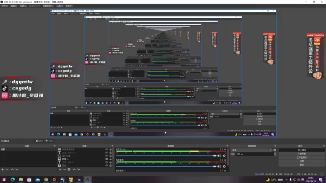This screenshot has width=326, height=183.
Task: Toggle visibility of 文本 (GDI+) 2 source
Action: coord(107,152)
